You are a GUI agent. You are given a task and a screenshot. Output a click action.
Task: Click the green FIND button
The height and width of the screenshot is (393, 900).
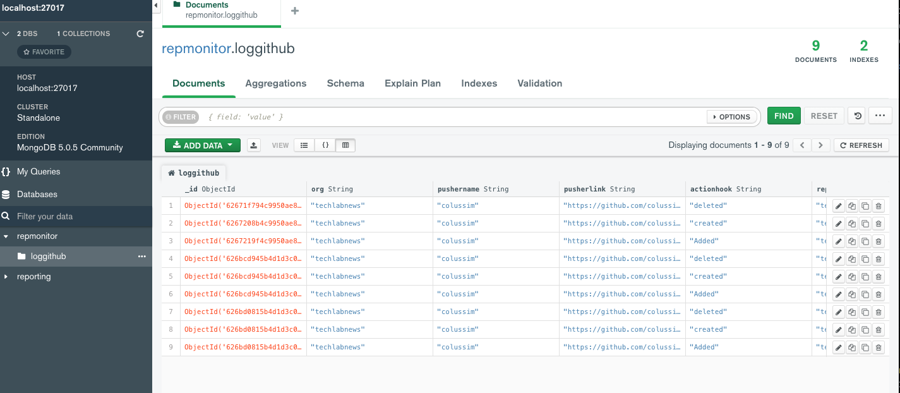coord(783,116)
